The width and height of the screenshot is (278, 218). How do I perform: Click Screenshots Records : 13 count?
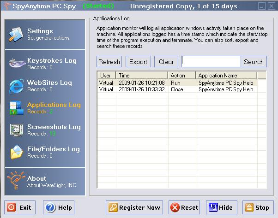pyautogui.click(x=41, y=134)
